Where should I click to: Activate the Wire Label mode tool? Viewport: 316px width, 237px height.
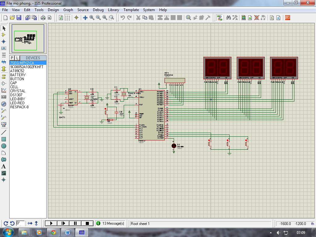[x=4, y=48]
